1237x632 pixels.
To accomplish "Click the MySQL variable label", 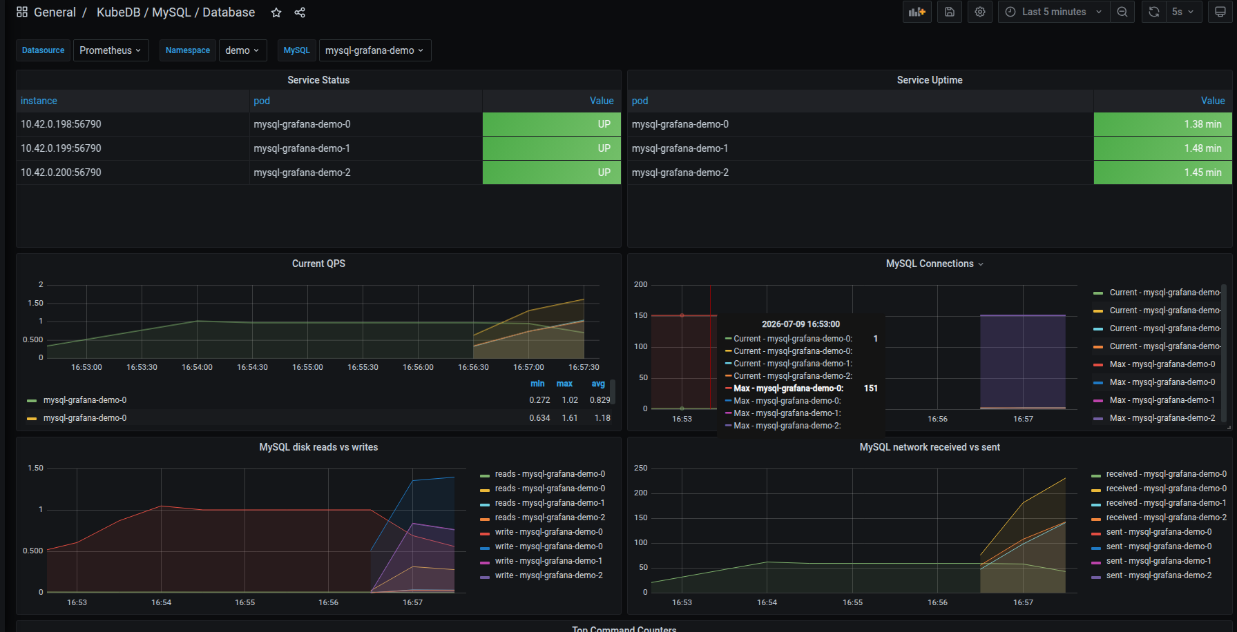I will tap(297, 50).
